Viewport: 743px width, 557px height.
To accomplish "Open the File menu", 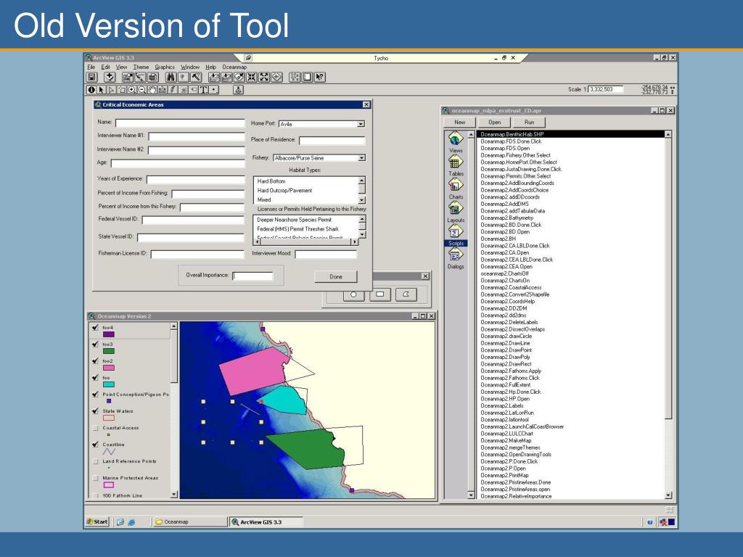I will [x=91, y=67].
